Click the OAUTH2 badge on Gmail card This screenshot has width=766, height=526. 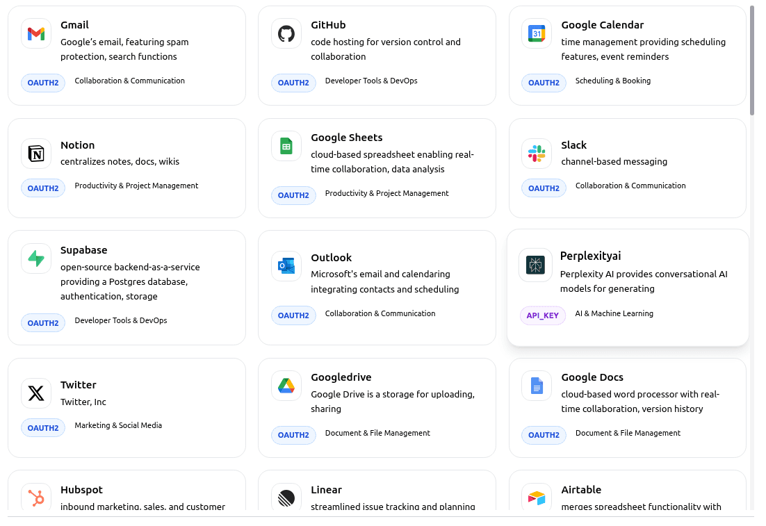(x=42, y=83)
